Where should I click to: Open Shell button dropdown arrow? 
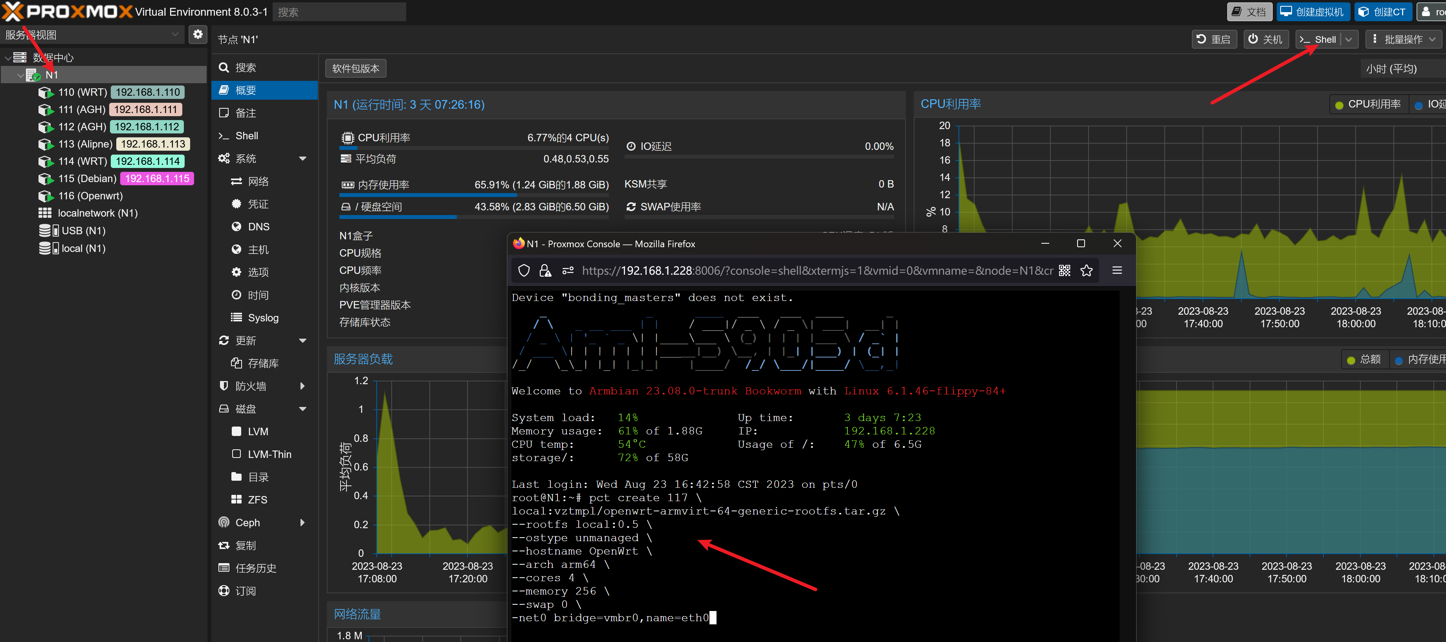coord(1349,39)
